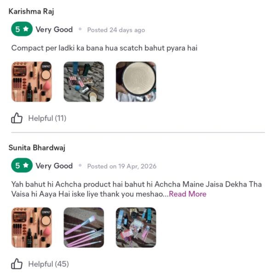Click 'Posted 24 days ago' timestamp
Viewport: 276px width, 276px height.
(x=116, y=30)
